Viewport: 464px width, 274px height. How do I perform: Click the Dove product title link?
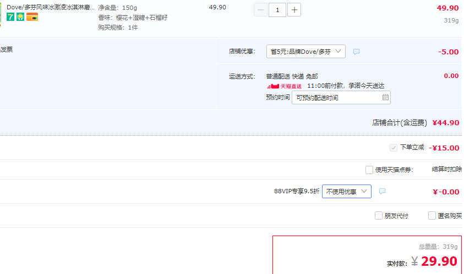[51, 7]
